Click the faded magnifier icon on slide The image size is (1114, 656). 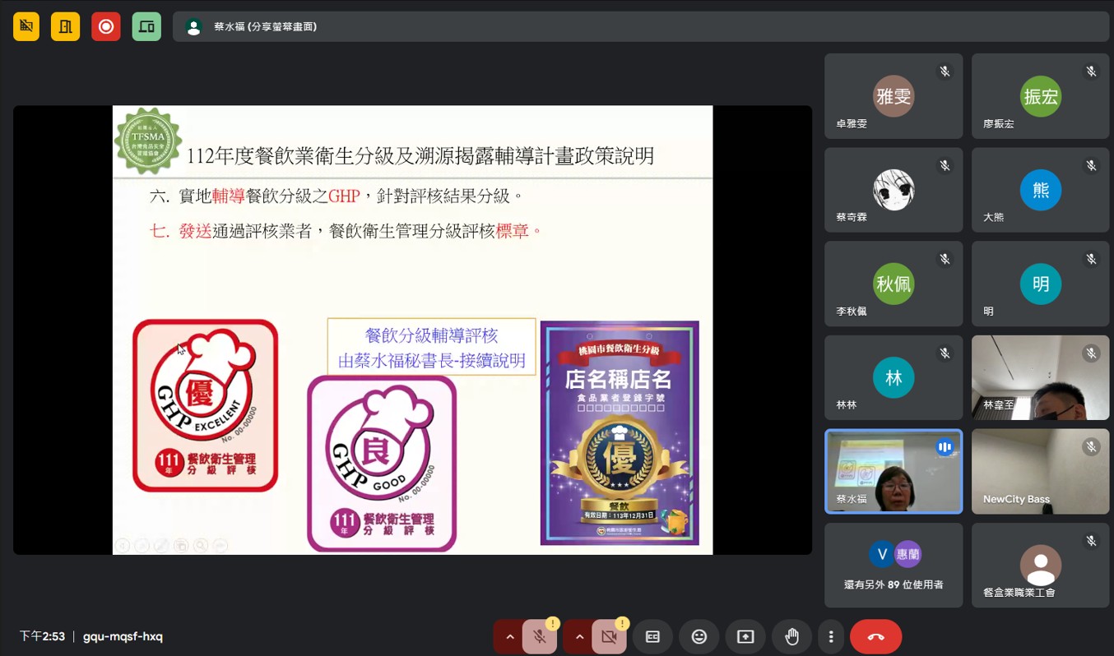[x=200, y=545]
